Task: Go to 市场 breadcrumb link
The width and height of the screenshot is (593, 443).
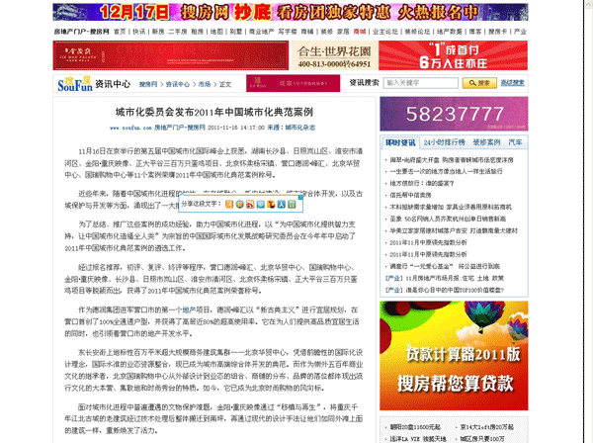Action: point(205,84)
